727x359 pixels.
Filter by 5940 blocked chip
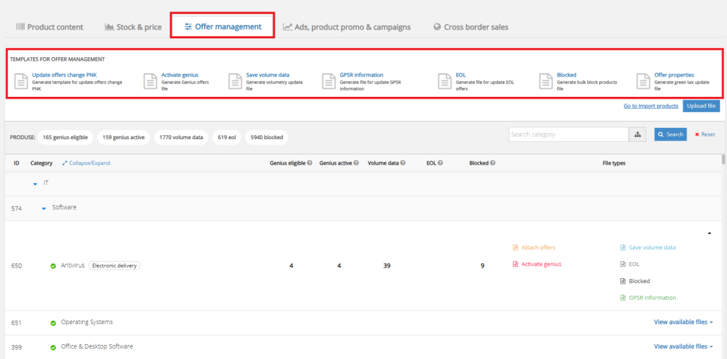pos(267,137)
